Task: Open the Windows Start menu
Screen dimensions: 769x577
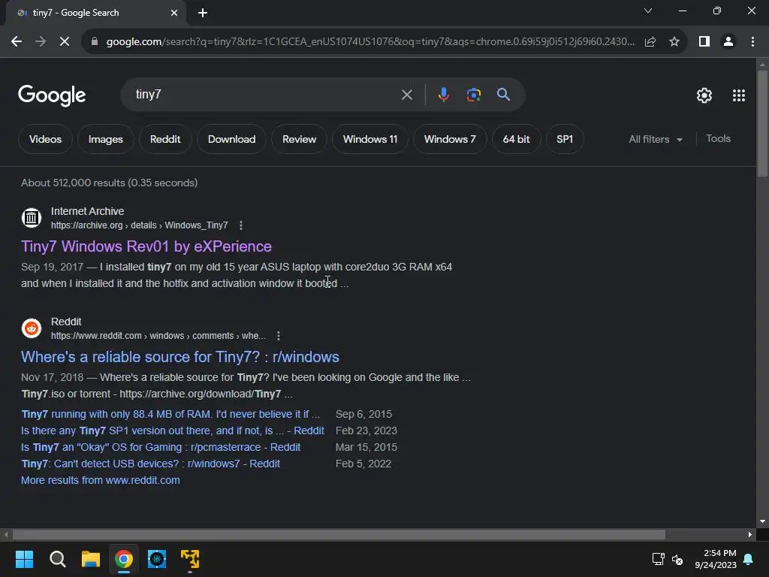Action: [24, 559]
